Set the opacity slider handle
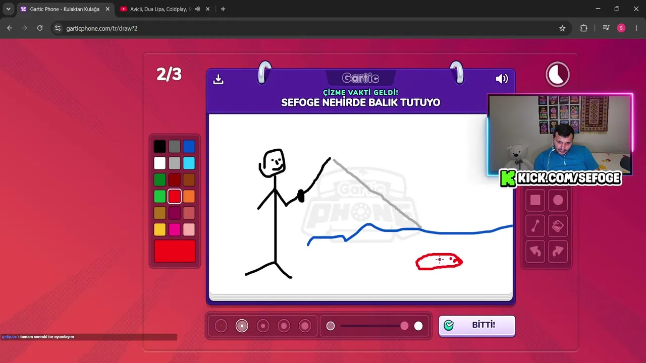The height and width of the screenshot is (363, 646). 404,326
